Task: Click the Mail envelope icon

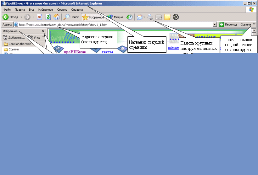Action: point(139,17)
